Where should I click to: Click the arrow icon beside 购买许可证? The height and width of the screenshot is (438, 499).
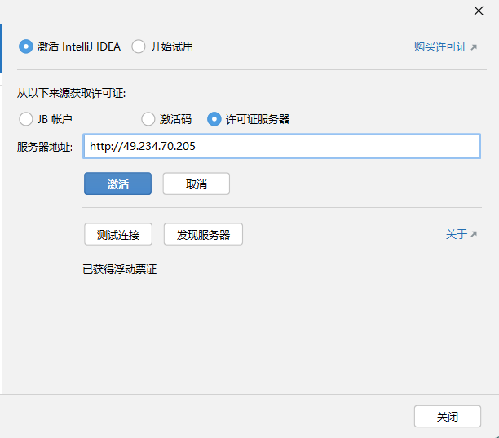(474, 47)
